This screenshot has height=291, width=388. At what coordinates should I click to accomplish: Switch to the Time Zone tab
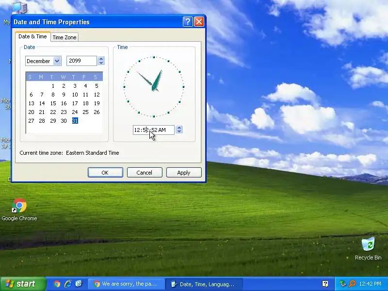pos(65,37)
